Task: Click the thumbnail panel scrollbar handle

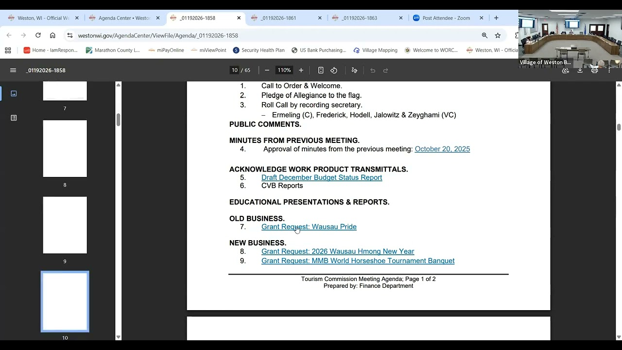Action: click(118, 120)
